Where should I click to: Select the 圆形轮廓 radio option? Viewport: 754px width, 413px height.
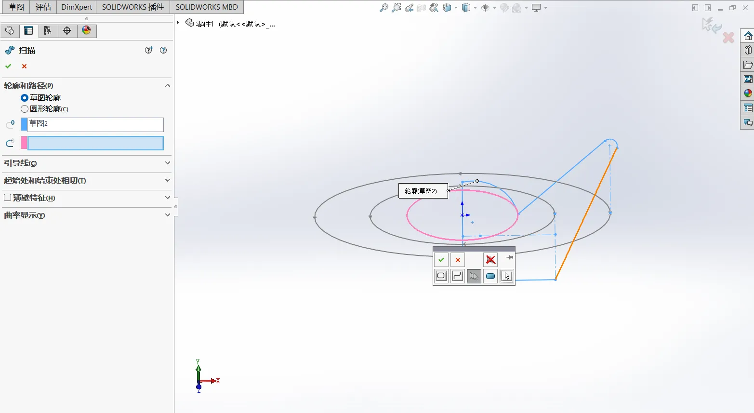coord(25,109)
